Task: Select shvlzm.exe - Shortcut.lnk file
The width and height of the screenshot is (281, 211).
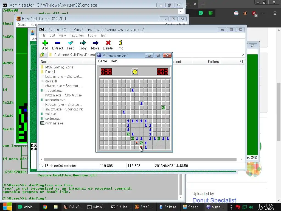Action: point(64,109)
